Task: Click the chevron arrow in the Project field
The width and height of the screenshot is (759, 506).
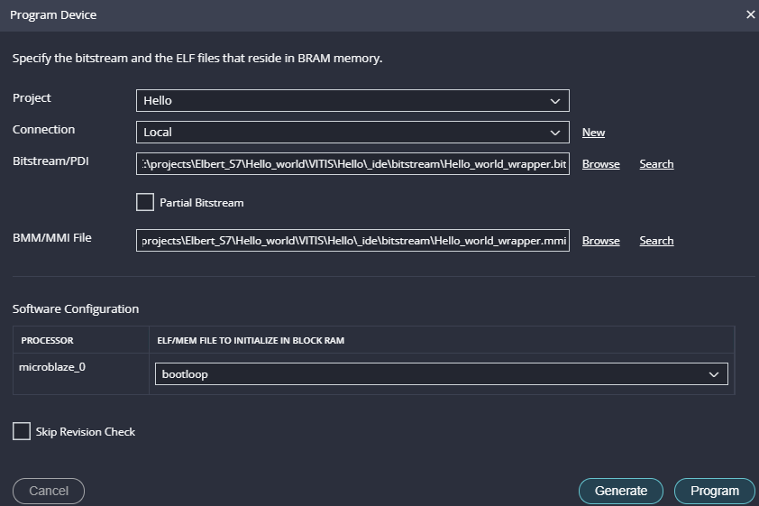Action: coord(555,101)
